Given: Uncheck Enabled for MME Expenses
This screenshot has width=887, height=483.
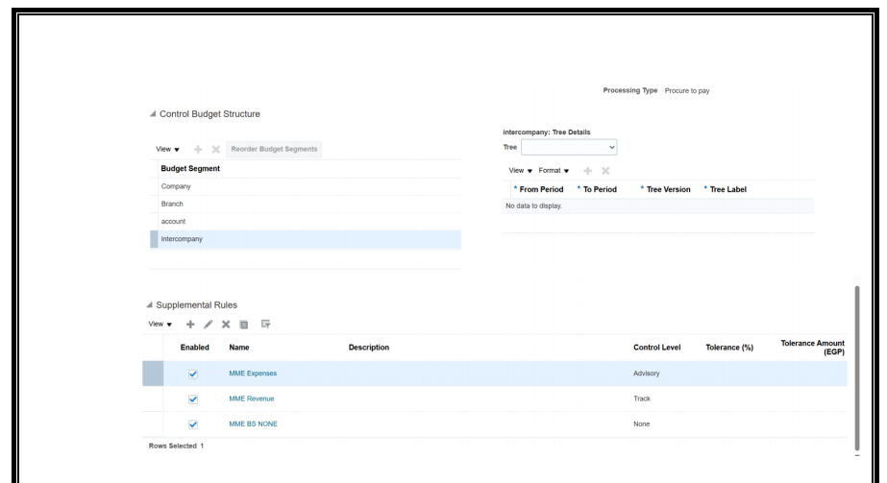Looking at the screenshot, I should [x=193, y=374].
